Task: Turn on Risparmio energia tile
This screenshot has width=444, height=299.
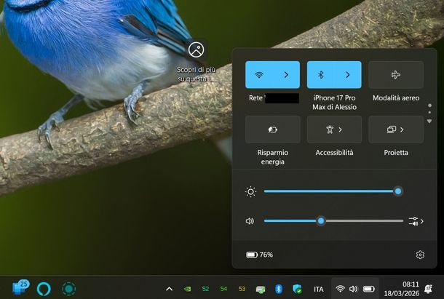Action: click(x=273, y=129)
